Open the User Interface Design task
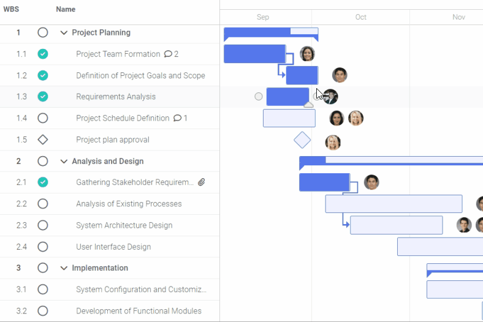Screen dimensions: 483x322 click(113, 247)
